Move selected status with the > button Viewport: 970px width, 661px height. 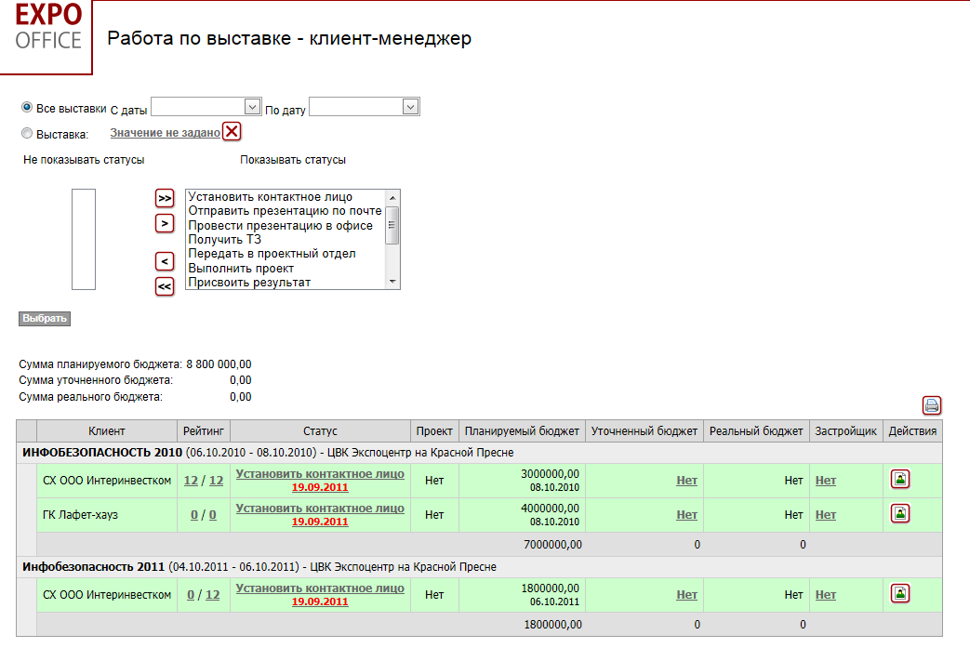165,223
